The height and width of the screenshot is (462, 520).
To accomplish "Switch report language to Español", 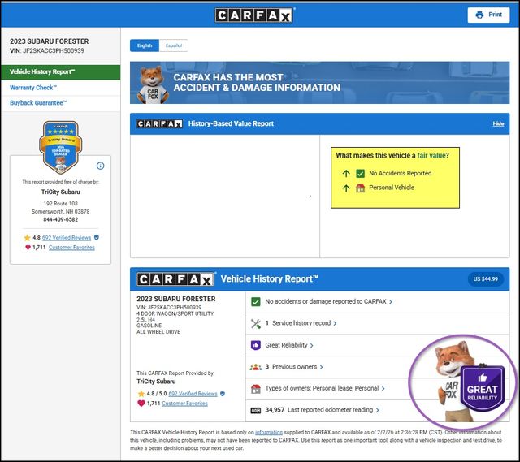I will (173, 46).
